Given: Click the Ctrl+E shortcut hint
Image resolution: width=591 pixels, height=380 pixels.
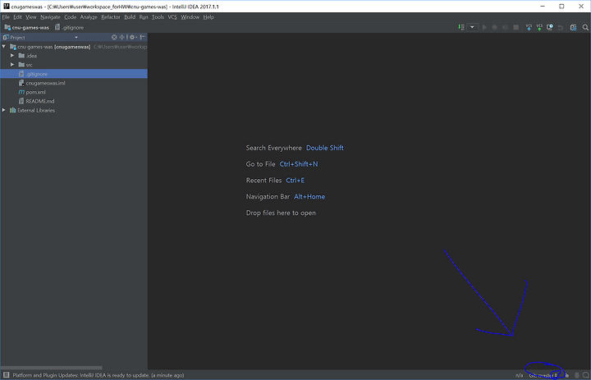Looking at the screenshot, I should pyautogui.click(x=295, y=181).
